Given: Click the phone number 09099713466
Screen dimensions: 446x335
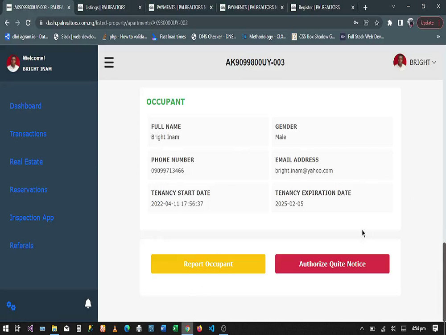Looking at the screenshot, I should [x=168, y=171].
